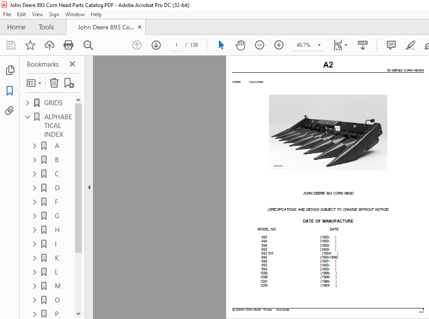This screenshot has width=429, height=319.
Task: Open the page thumbnails panel
Action: coord(10,70)
